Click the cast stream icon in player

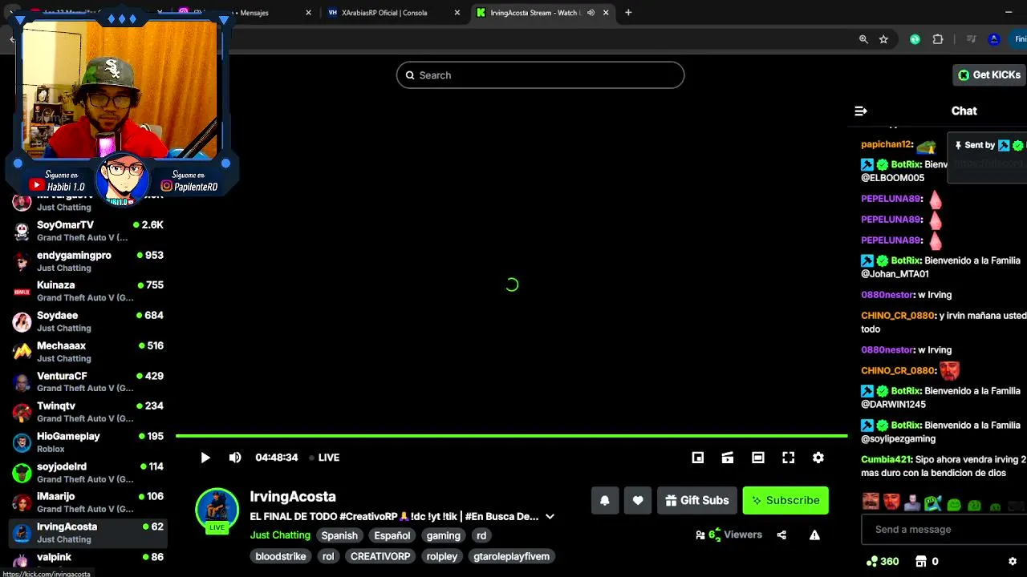(x=728, y=458)
